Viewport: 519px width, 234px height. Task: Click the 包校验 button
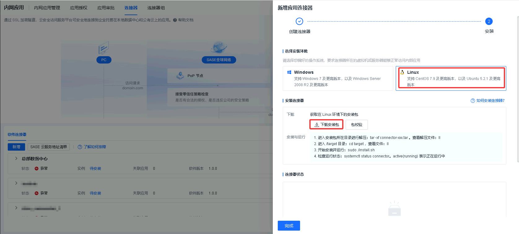[357, 125]
